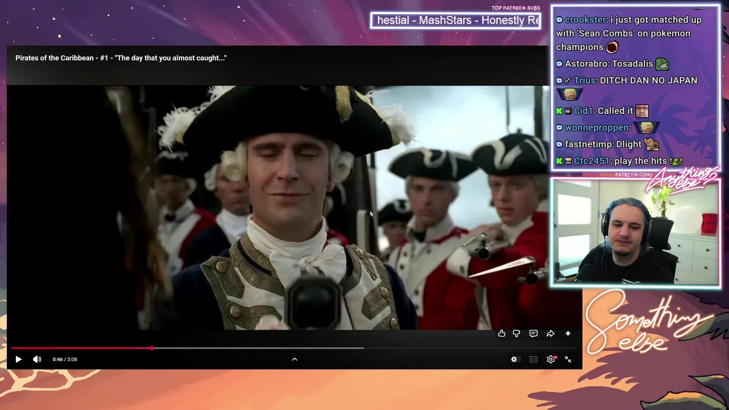The width and height of the screenshot is (729, 410).
Task: Click the 'DITCH DAN NO JAPAN' message
Action: (x=649, y=80)
